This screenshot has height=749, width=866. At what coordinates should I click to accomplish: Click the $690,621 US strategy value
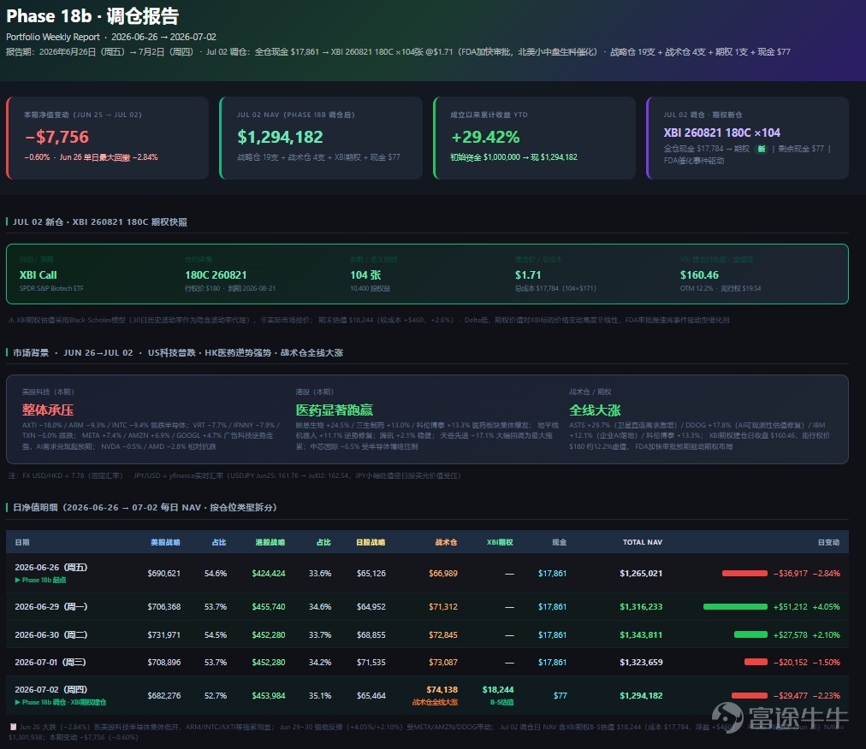(x=164, y=574)
